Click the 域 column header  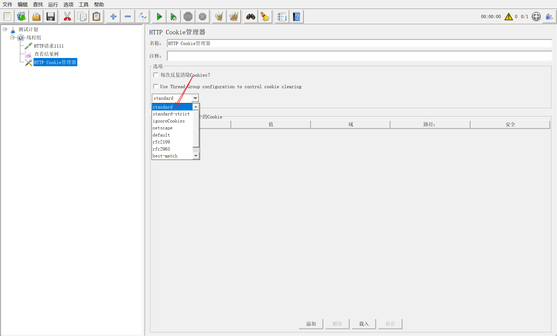pos(351,124)
